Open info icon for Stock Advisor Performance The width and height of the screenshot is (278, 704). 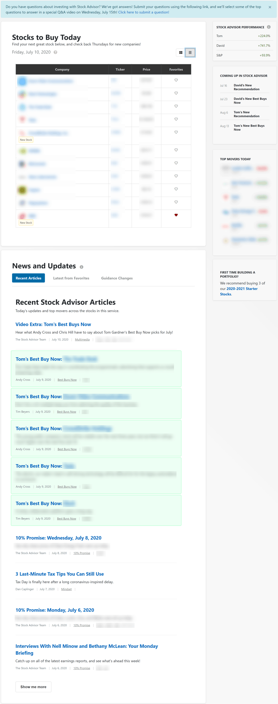(268, 27)
